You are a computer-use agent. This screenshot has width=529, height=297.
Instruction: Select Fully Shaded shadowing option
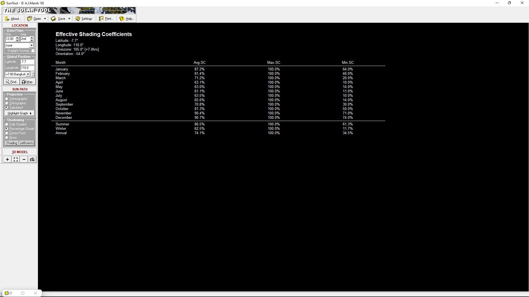tap(7, 124)
